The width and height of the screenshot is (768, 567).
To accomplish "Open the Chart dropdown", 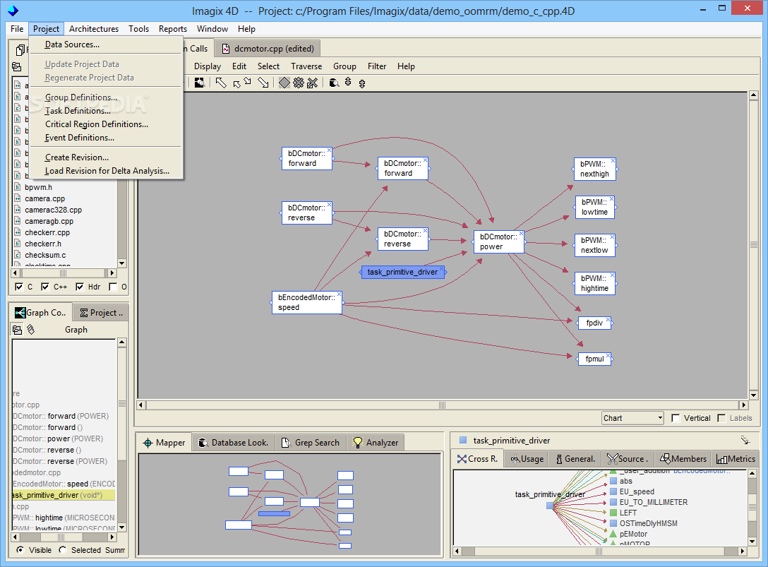I will (x=632, y=418).
